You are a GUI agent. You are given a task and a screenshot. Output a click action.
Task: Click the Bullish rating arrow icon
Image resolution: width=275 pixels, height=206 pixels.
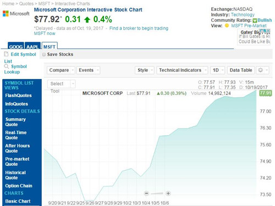pyautogui.click(x=255, y=20)
